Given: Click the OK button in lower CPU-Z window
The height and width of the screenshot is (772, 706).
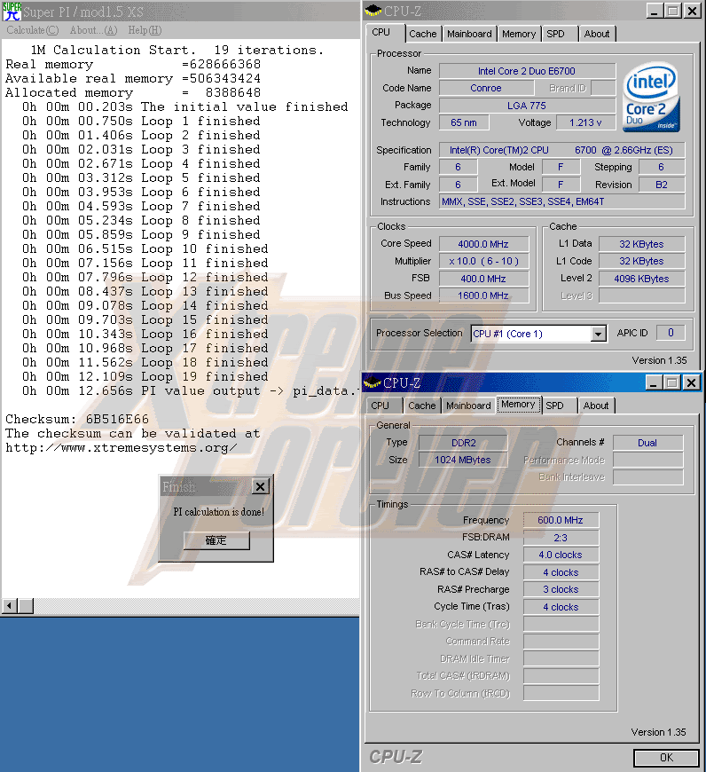Looking at the screenshot, I should click(x=666, y=758).
